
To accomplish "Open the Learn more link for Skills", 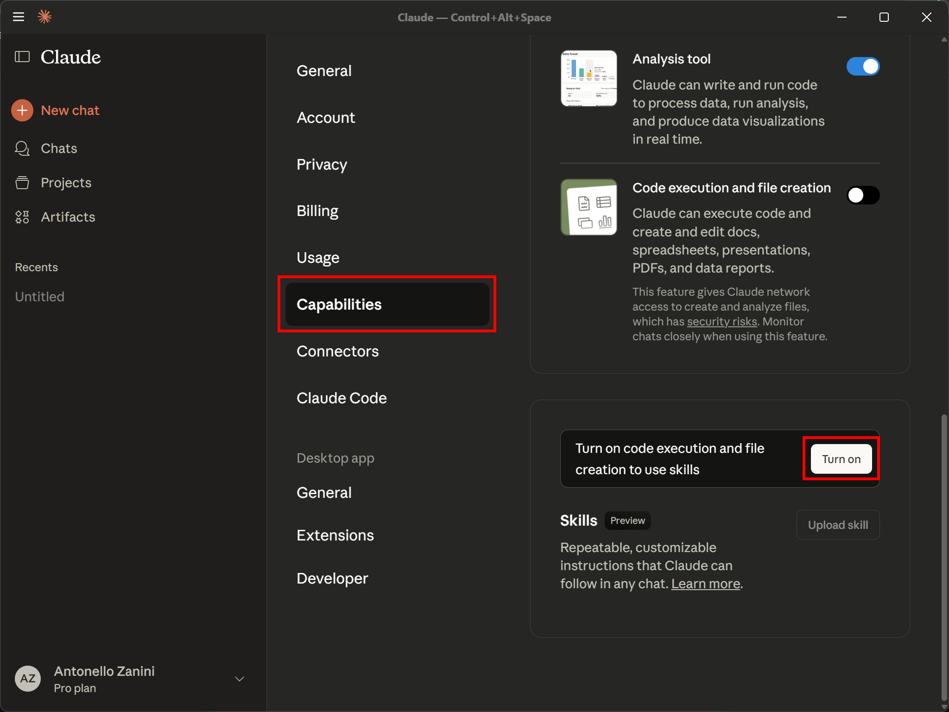I will point(705,584).
